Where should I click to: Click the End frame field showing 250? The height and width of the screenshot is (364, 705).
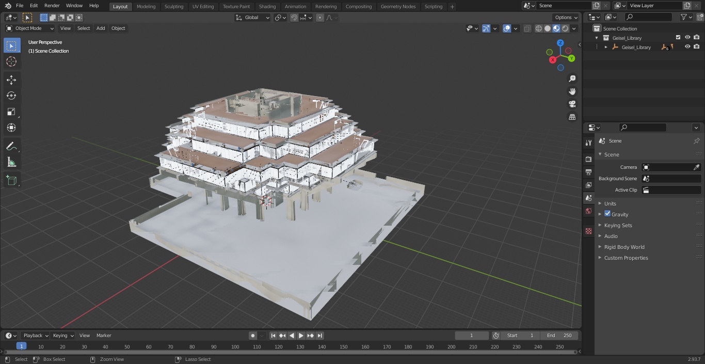click(559, 336)
